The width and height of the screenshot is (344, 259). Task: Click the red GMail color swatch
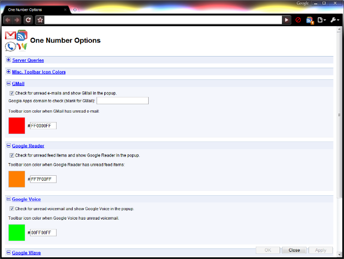[x=17, y=125]
